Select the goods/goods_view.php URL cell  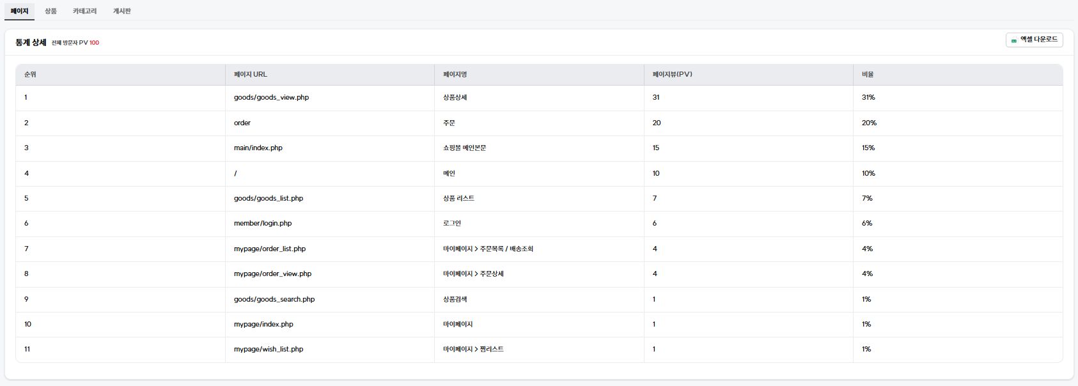point(271,98)
